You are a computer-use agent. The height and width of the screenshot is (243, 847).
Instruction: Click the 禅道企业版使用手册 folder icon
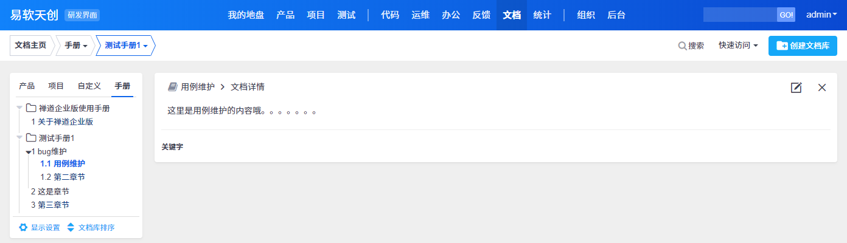point(30,108)
